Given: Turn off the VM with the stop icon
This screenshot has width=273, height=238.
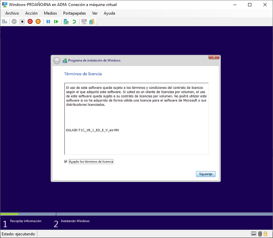Looking at the screenshot, I should tap(22, 22).
